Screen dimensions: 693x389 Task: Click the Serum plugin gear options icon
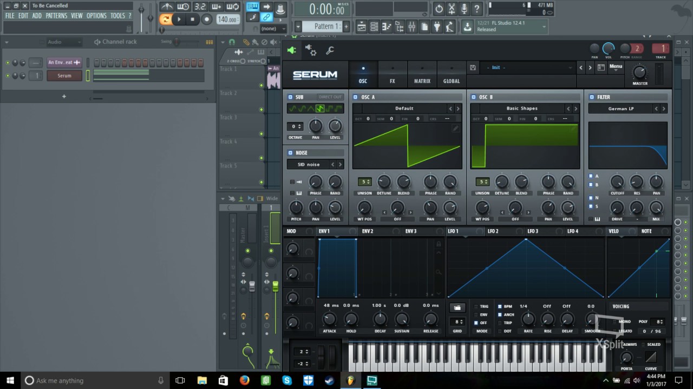pos(311,50)
